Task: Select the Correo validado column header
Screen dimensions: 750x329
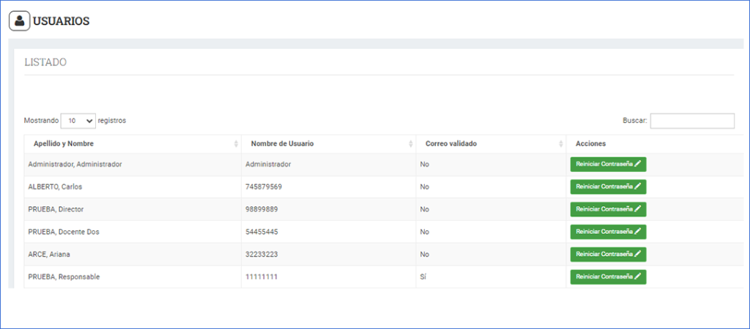Action: [451, 144]
